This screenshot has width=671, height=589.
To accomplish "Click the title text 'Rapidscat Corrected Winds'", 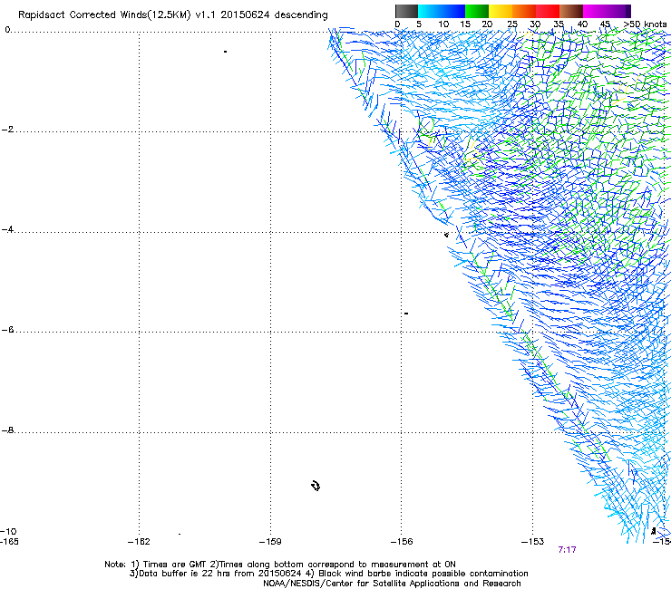I will coord(83,15).
